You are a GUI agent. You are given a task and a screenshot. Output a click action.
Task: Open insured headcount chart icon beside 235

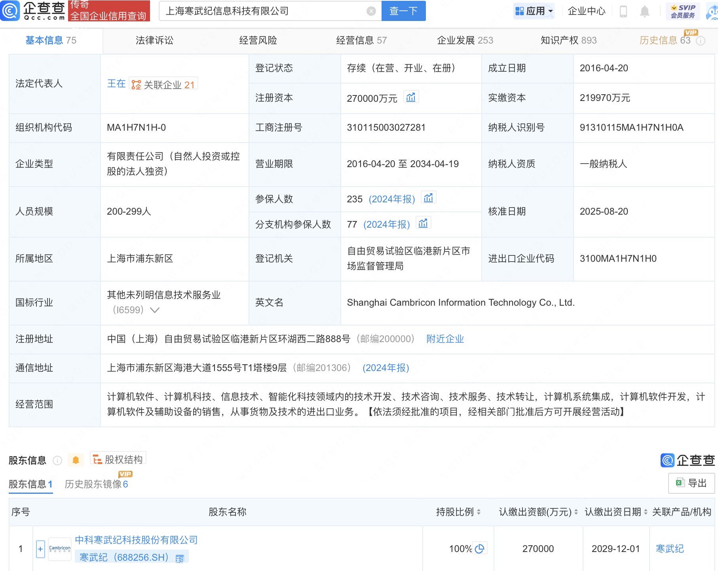pyautogui.click(x=428, y=198)
